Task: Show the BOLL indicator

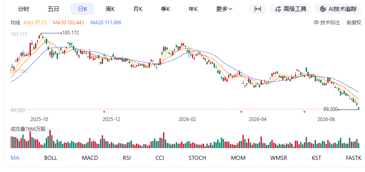Action: click(x=51, y=158)
